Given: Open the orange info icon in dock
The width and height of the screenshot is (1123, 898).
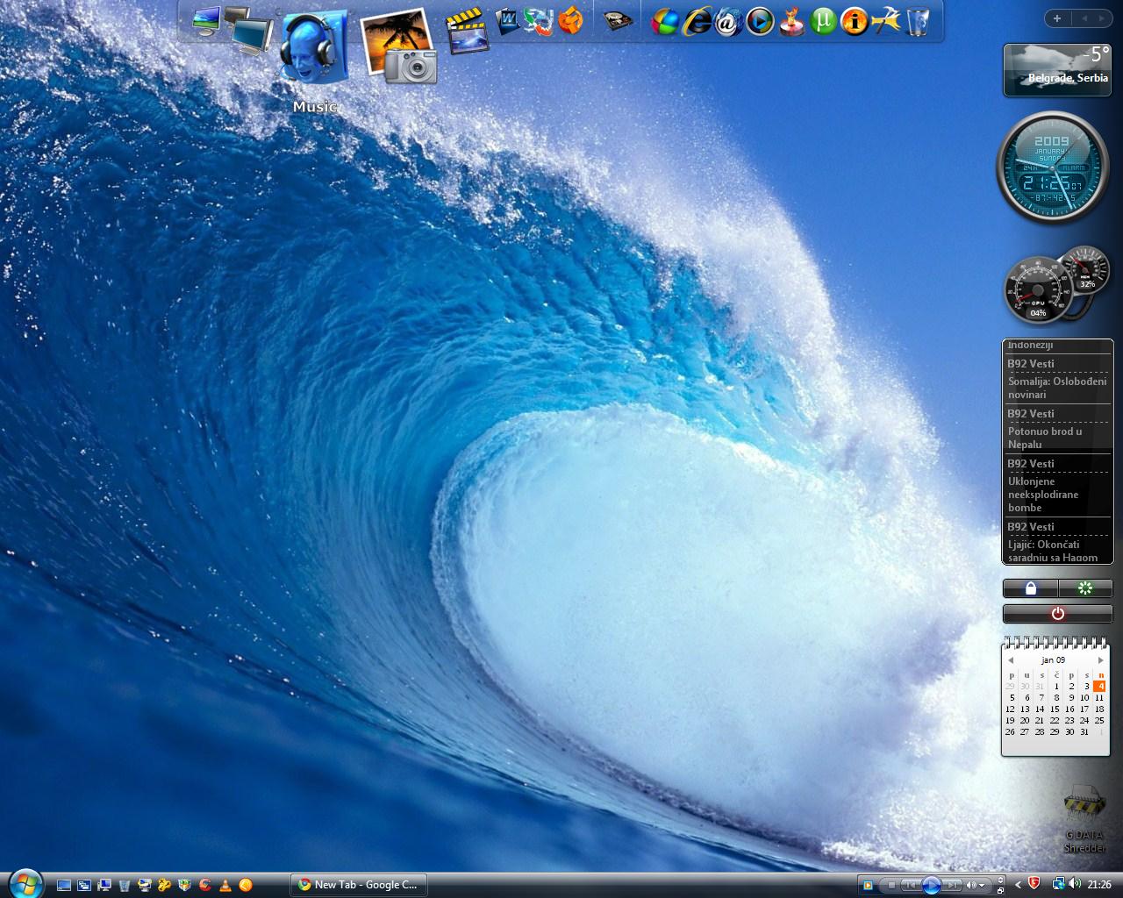Looking at the screenshot, I should coord(854,21).
